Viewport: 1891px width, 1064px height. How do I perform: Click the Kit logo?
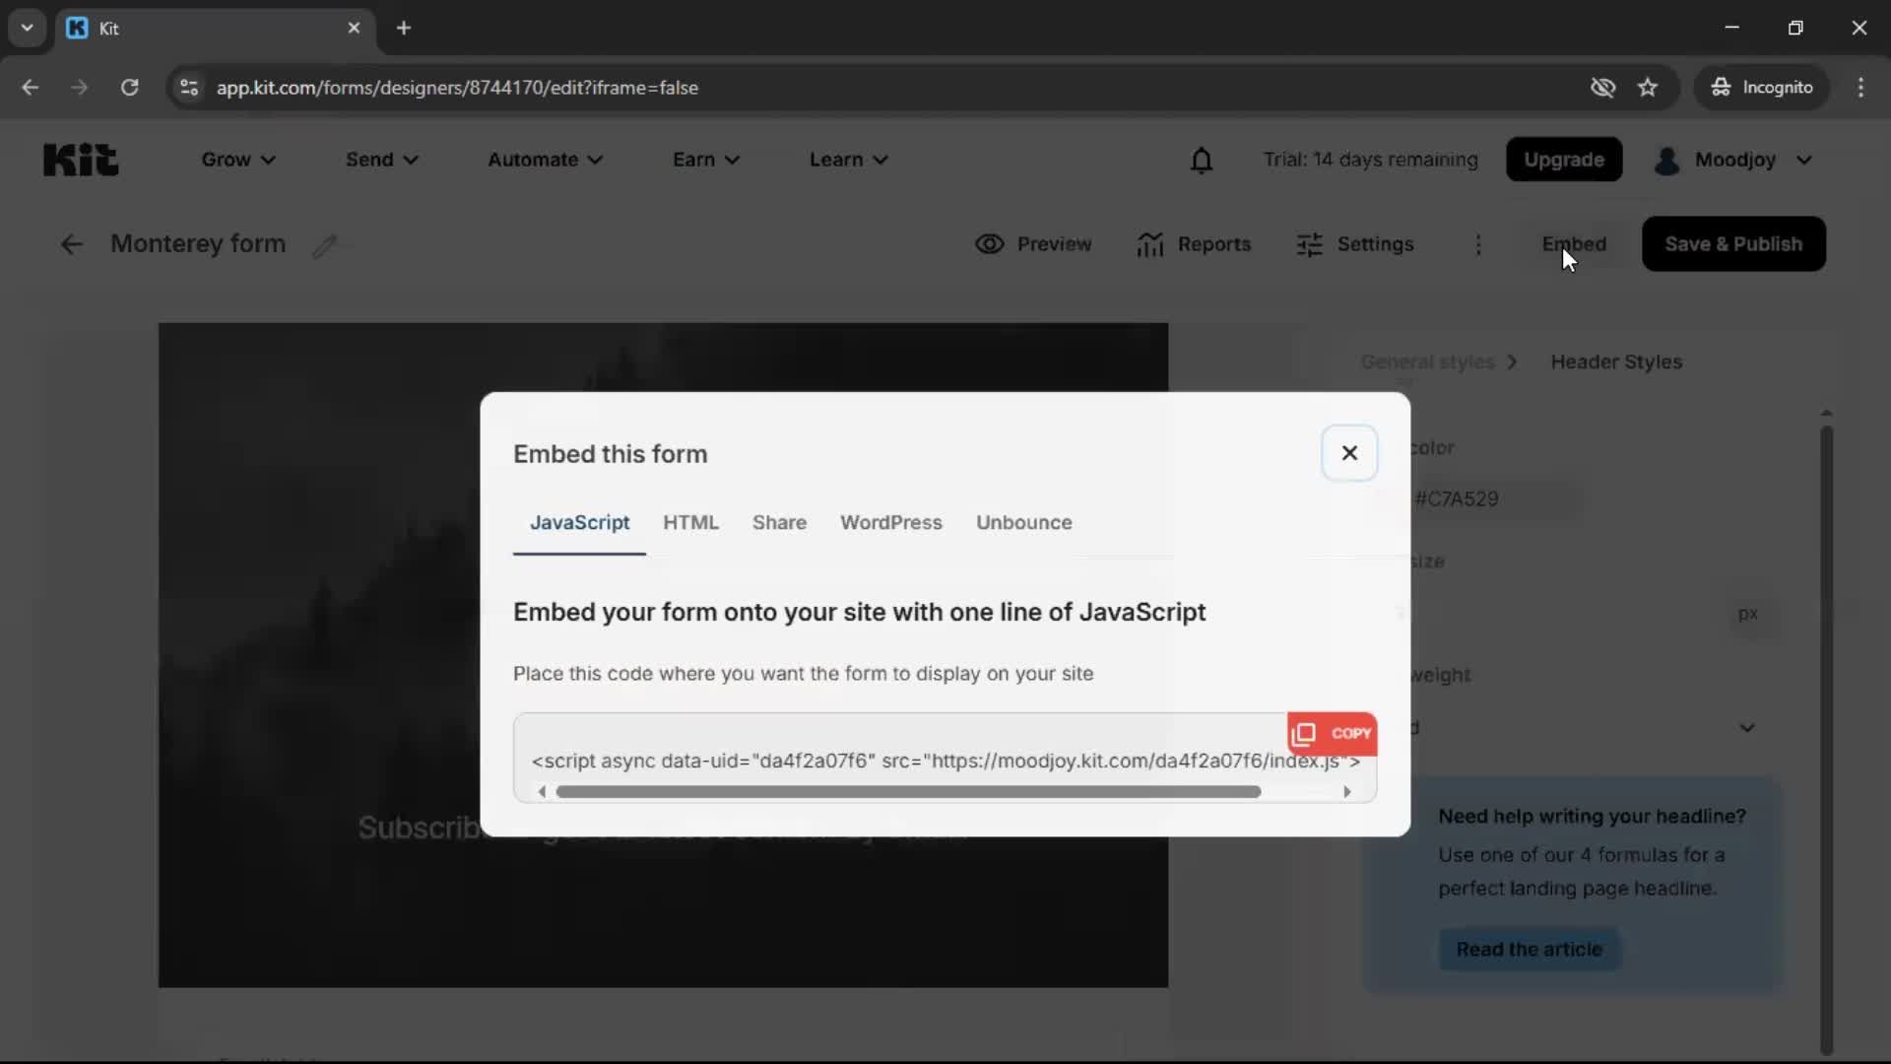click(80, 159)
